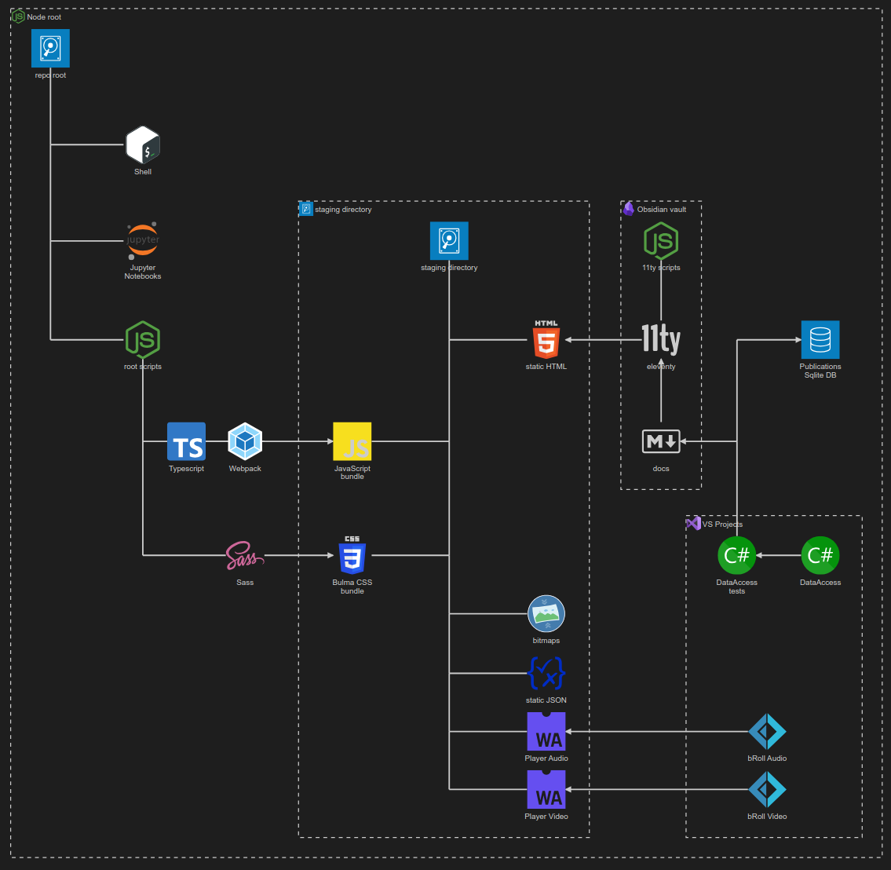Open the Player Audio WA icon
Screen dimensions: 891x870
pyautogui.click(x=546, y=731)
